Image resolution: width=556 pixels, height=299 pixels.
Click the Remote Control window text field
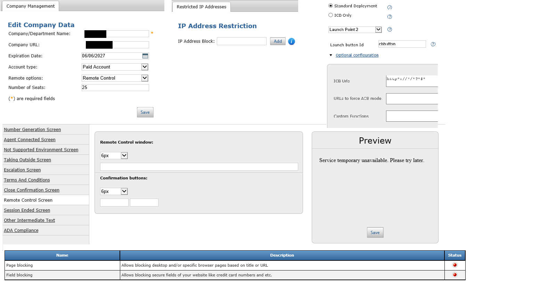(x=199, y=167)
